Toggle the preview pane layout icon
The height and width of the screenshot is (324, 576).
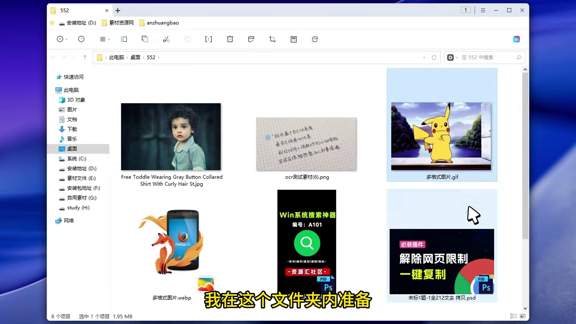(124, 39)
